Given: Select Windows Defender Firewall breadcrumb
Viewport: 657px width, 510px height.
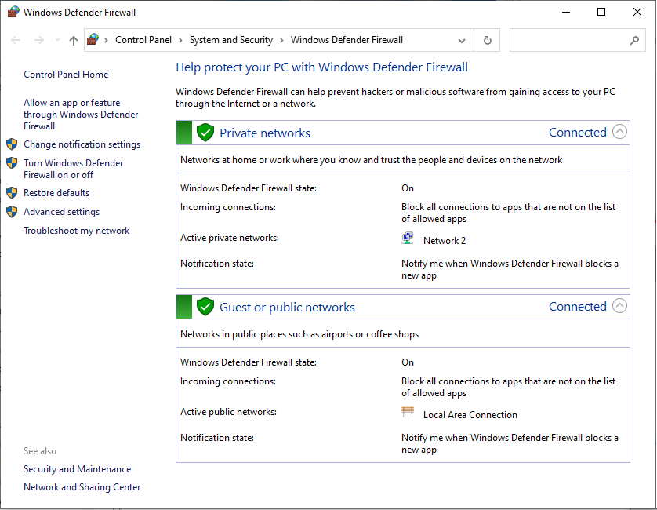Looking at the screenshot, I should coord(347,40).
